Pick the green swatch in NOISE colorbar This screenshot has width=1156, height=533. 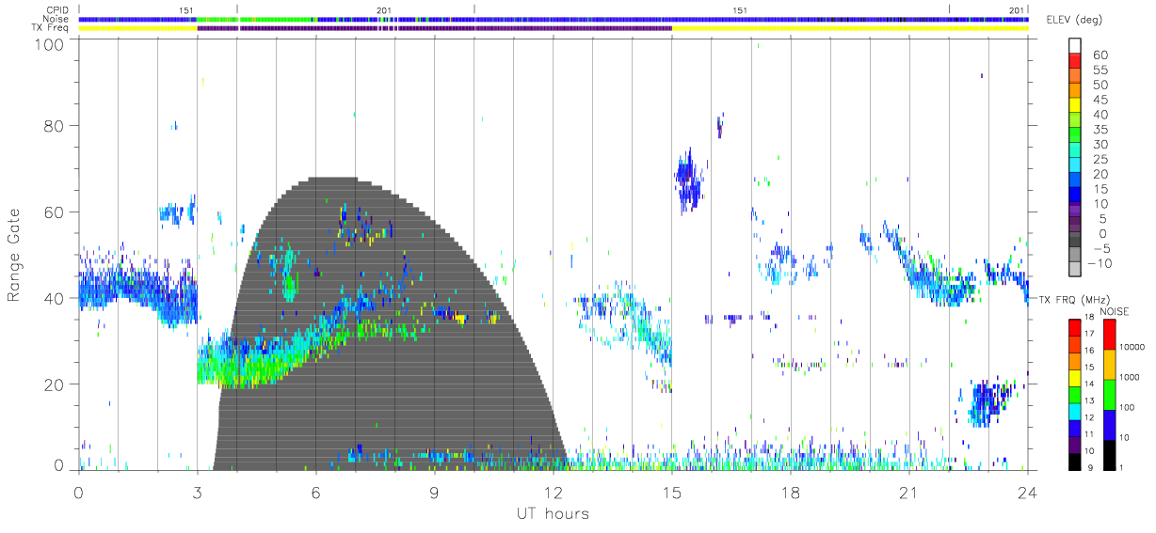[1110, 394]
